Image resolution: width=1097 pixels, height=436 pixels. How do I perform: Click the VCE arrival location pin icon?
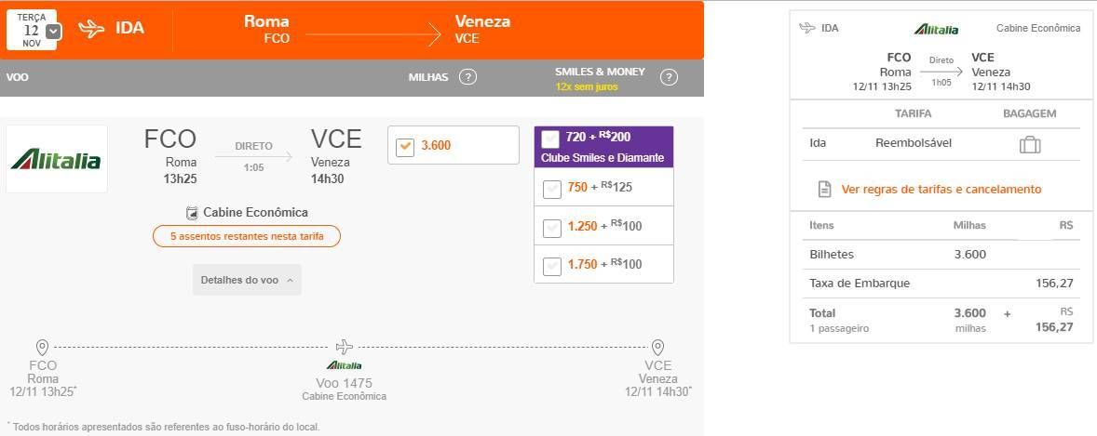coord(657,348)
